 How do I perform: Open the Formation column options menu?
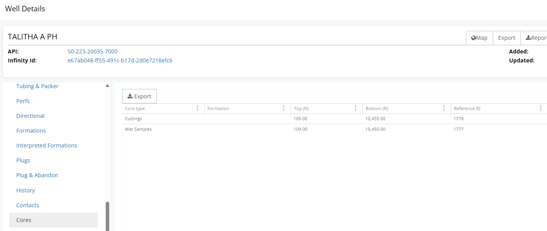pos(284,108)
